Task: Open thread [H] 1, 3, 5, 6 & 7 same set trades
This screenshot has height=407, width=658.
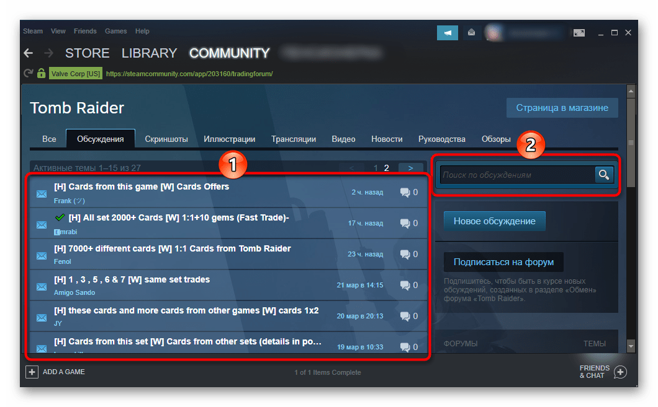Action: click(132, 279)
